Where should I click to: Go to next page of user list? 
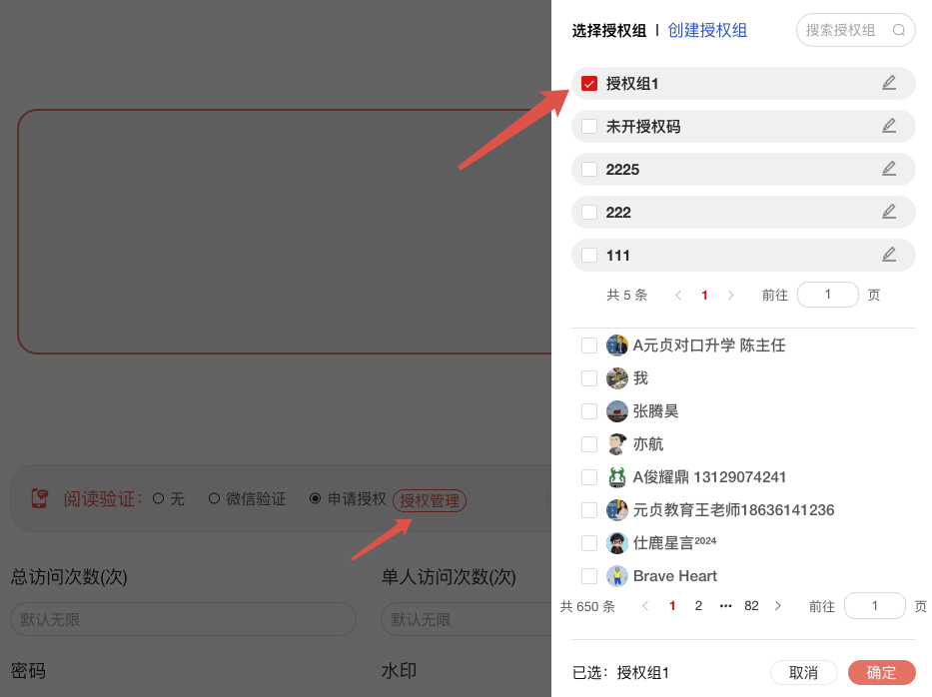coord(778,606)
